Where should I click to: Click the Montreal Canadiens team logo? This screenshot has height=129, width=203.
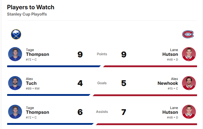pos(188,34)
